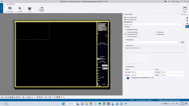The image size is (189, 106).
Task: Toggle Show hidden tables eye icon
Action: click(125, 18)
